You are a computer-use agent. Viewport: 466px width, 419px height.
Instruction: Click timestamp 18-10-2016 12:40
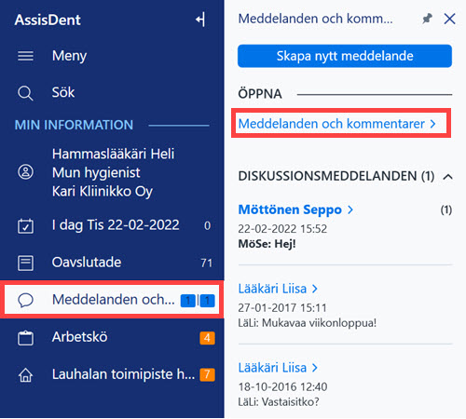282,387
